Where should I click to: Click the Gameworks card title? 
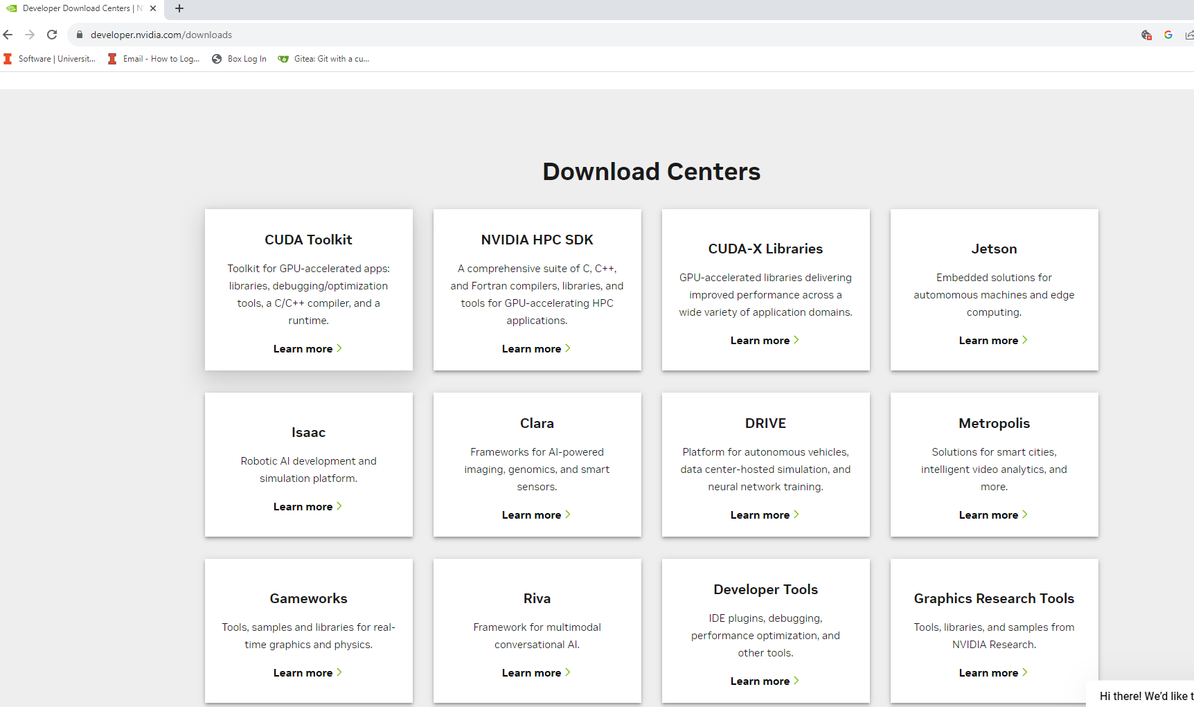308,598
